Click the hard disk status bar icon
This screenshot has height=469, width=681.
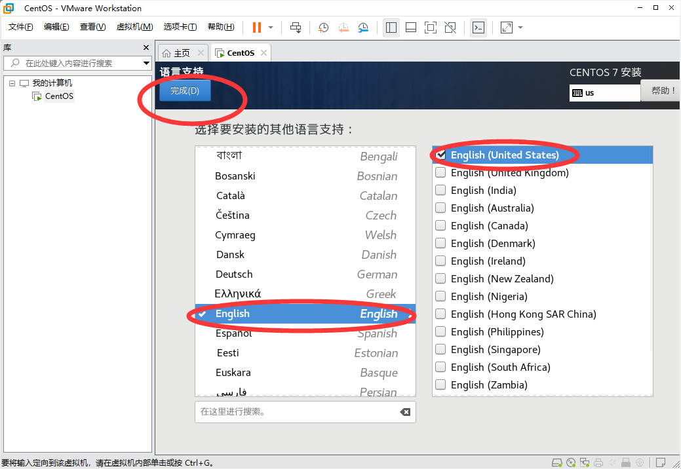pos(556,462)
